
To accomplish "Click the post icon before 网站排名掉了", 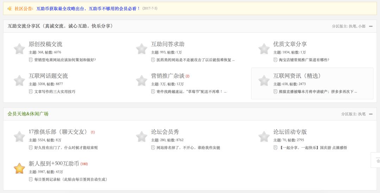I will point(153,147).
